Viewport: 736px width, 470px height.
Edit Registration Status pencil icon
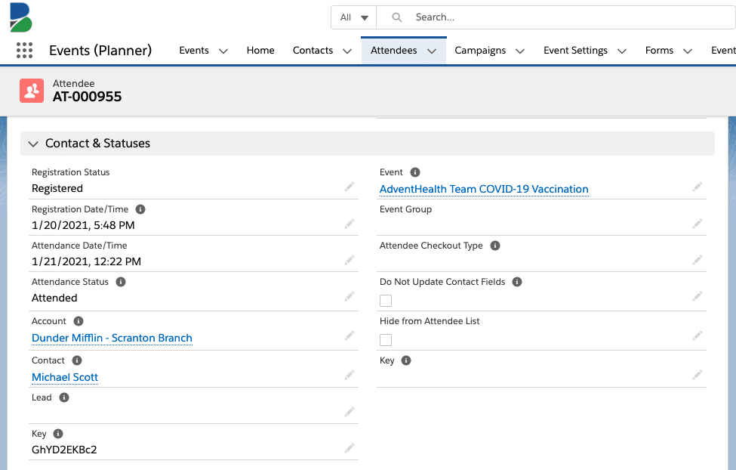[350, 187]
